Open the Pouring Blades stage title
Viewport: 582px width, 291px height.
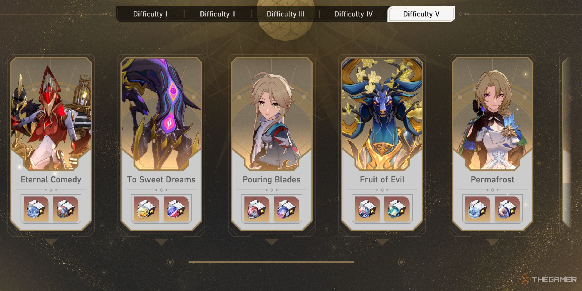pyautogui.click(x=272, y=179)
